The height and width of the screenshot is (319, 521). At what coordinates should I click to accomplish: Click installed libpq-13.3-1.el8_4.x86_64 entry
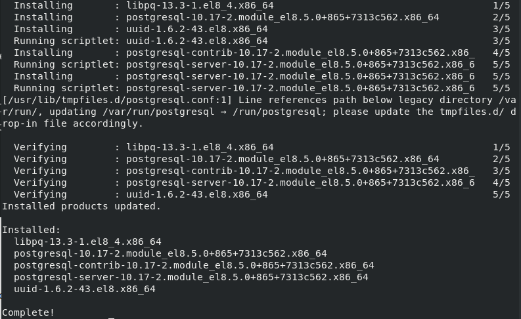tap(87, 242)
